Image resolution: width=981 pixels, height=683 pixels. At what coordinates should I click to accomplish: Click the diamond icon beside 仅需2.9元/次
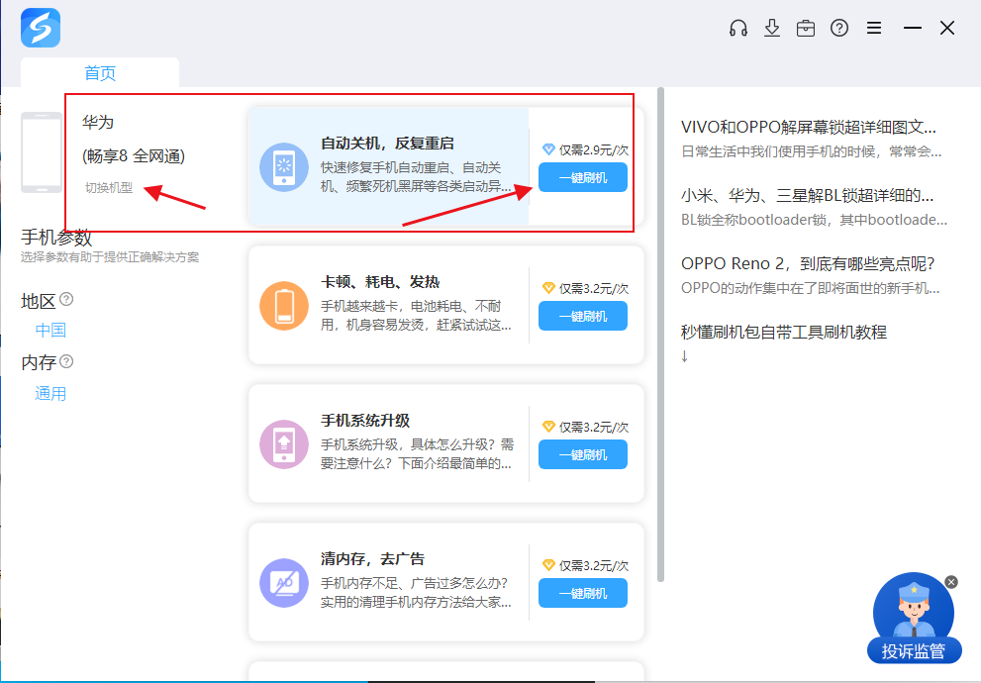[548, 149]
